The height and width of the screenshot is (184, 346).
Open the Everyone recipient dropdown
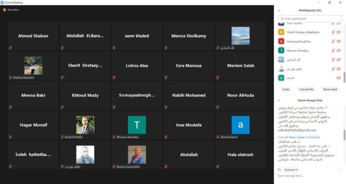291,170
